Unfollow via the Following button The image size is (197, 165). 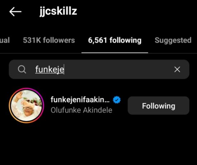159,106
